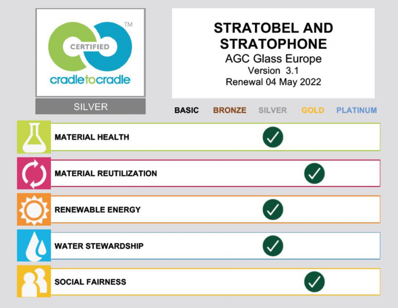
Task: Click the Material Reutilization row label
Action: tap(106, 173)
